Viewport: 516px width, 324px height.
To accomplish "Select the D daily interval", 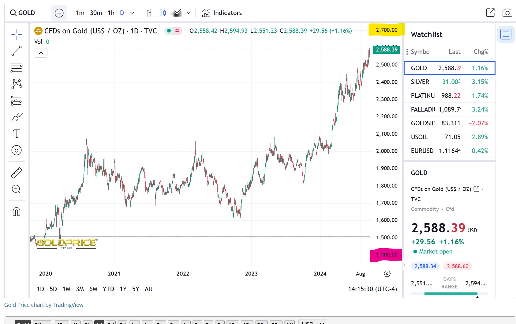I will (122, 13).
